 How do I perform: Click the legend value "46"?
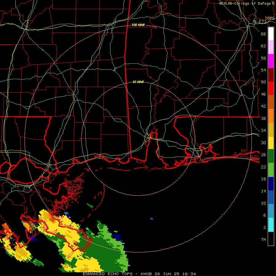tap(263, 94)
